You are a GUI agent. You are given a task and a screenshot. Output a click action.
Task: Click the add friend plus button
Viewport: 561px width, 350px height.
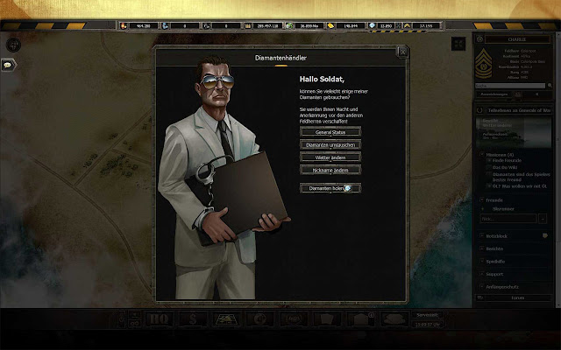(543, 219)
